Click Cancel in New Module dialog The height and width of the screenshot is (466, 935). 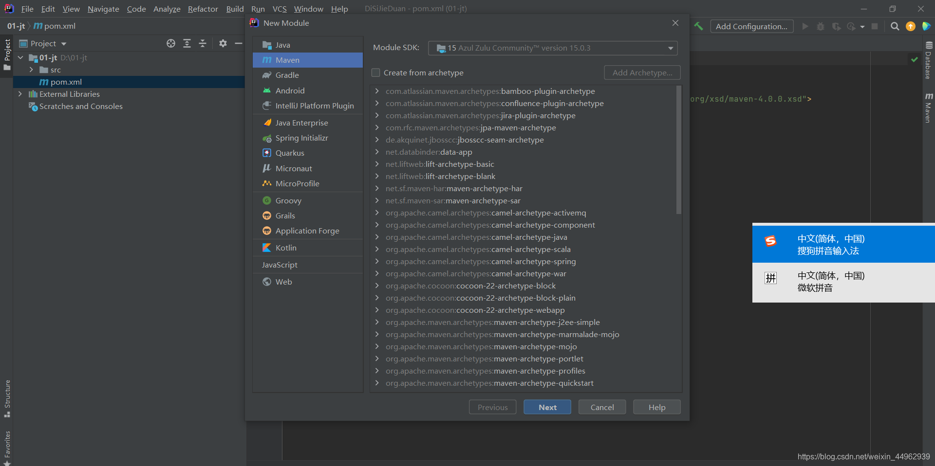pos(602,407)
